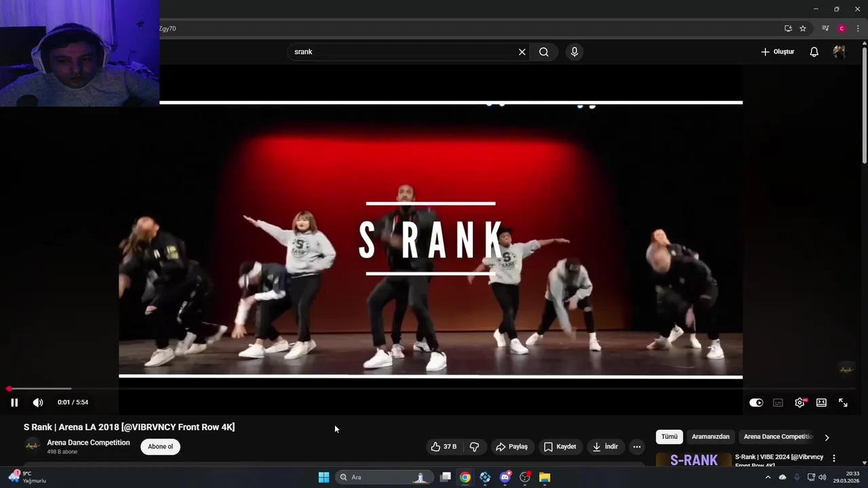
Task: Select Arena Dance Competition filter chip
Action: (x=778, y=437)
